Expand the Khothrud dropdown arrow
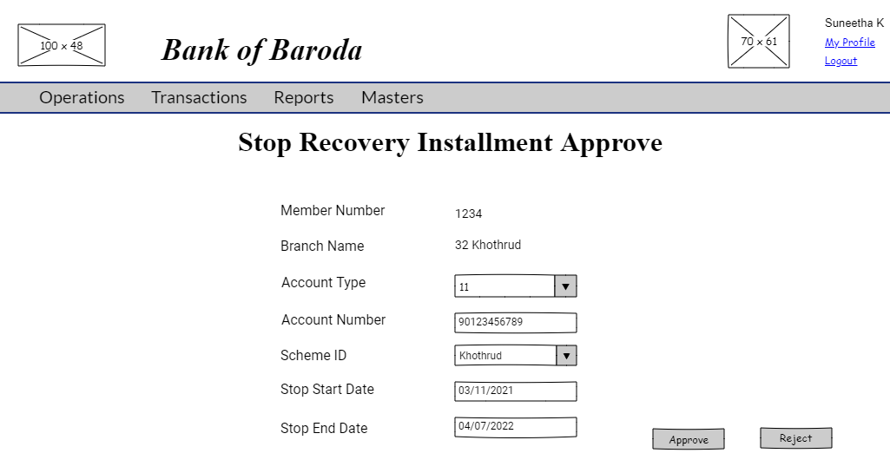The width and height of the screenshot is (890, 473). pyautogui.click(x=566, y=355)
